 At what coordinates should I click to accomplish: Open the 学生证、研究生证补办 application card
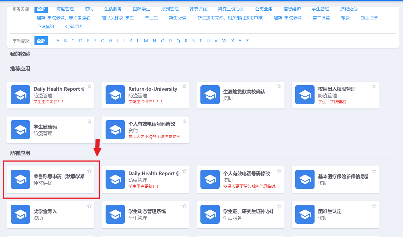point(240,215)
